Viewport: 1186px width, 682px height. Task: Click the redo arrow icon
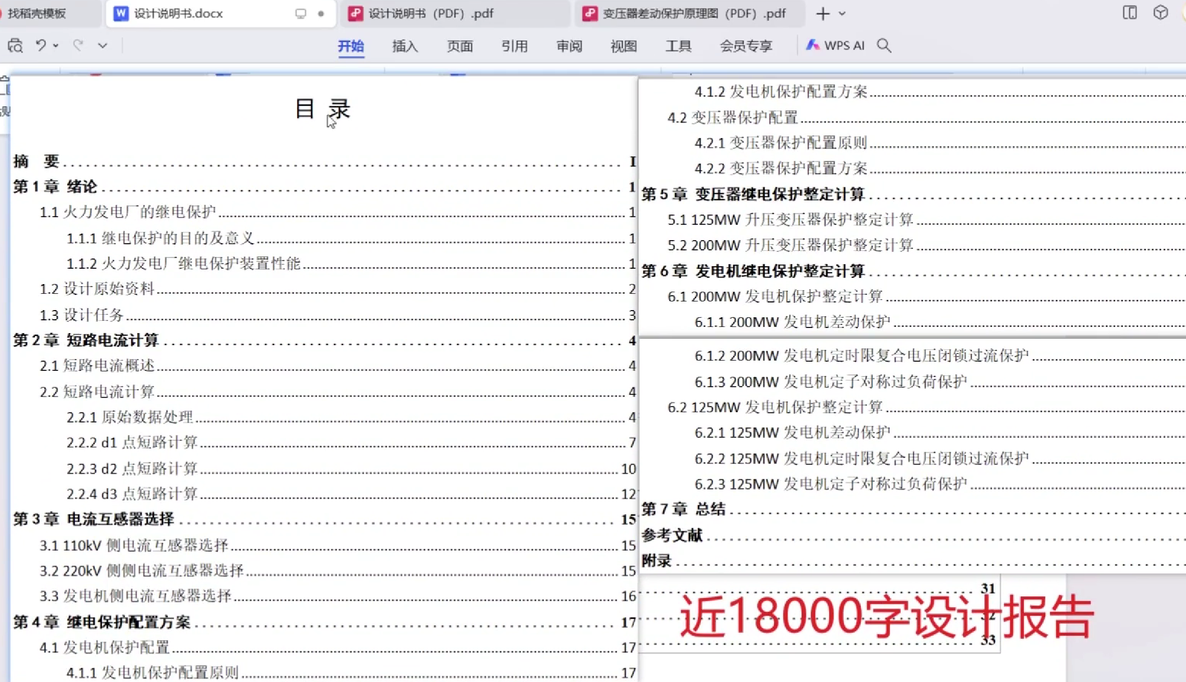(78, 45)
